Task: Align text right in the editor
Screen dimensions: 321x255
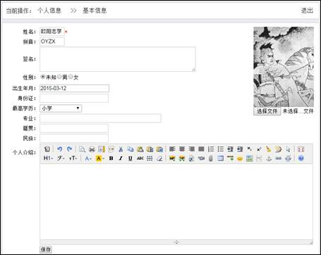Action: tap(191, 149)
